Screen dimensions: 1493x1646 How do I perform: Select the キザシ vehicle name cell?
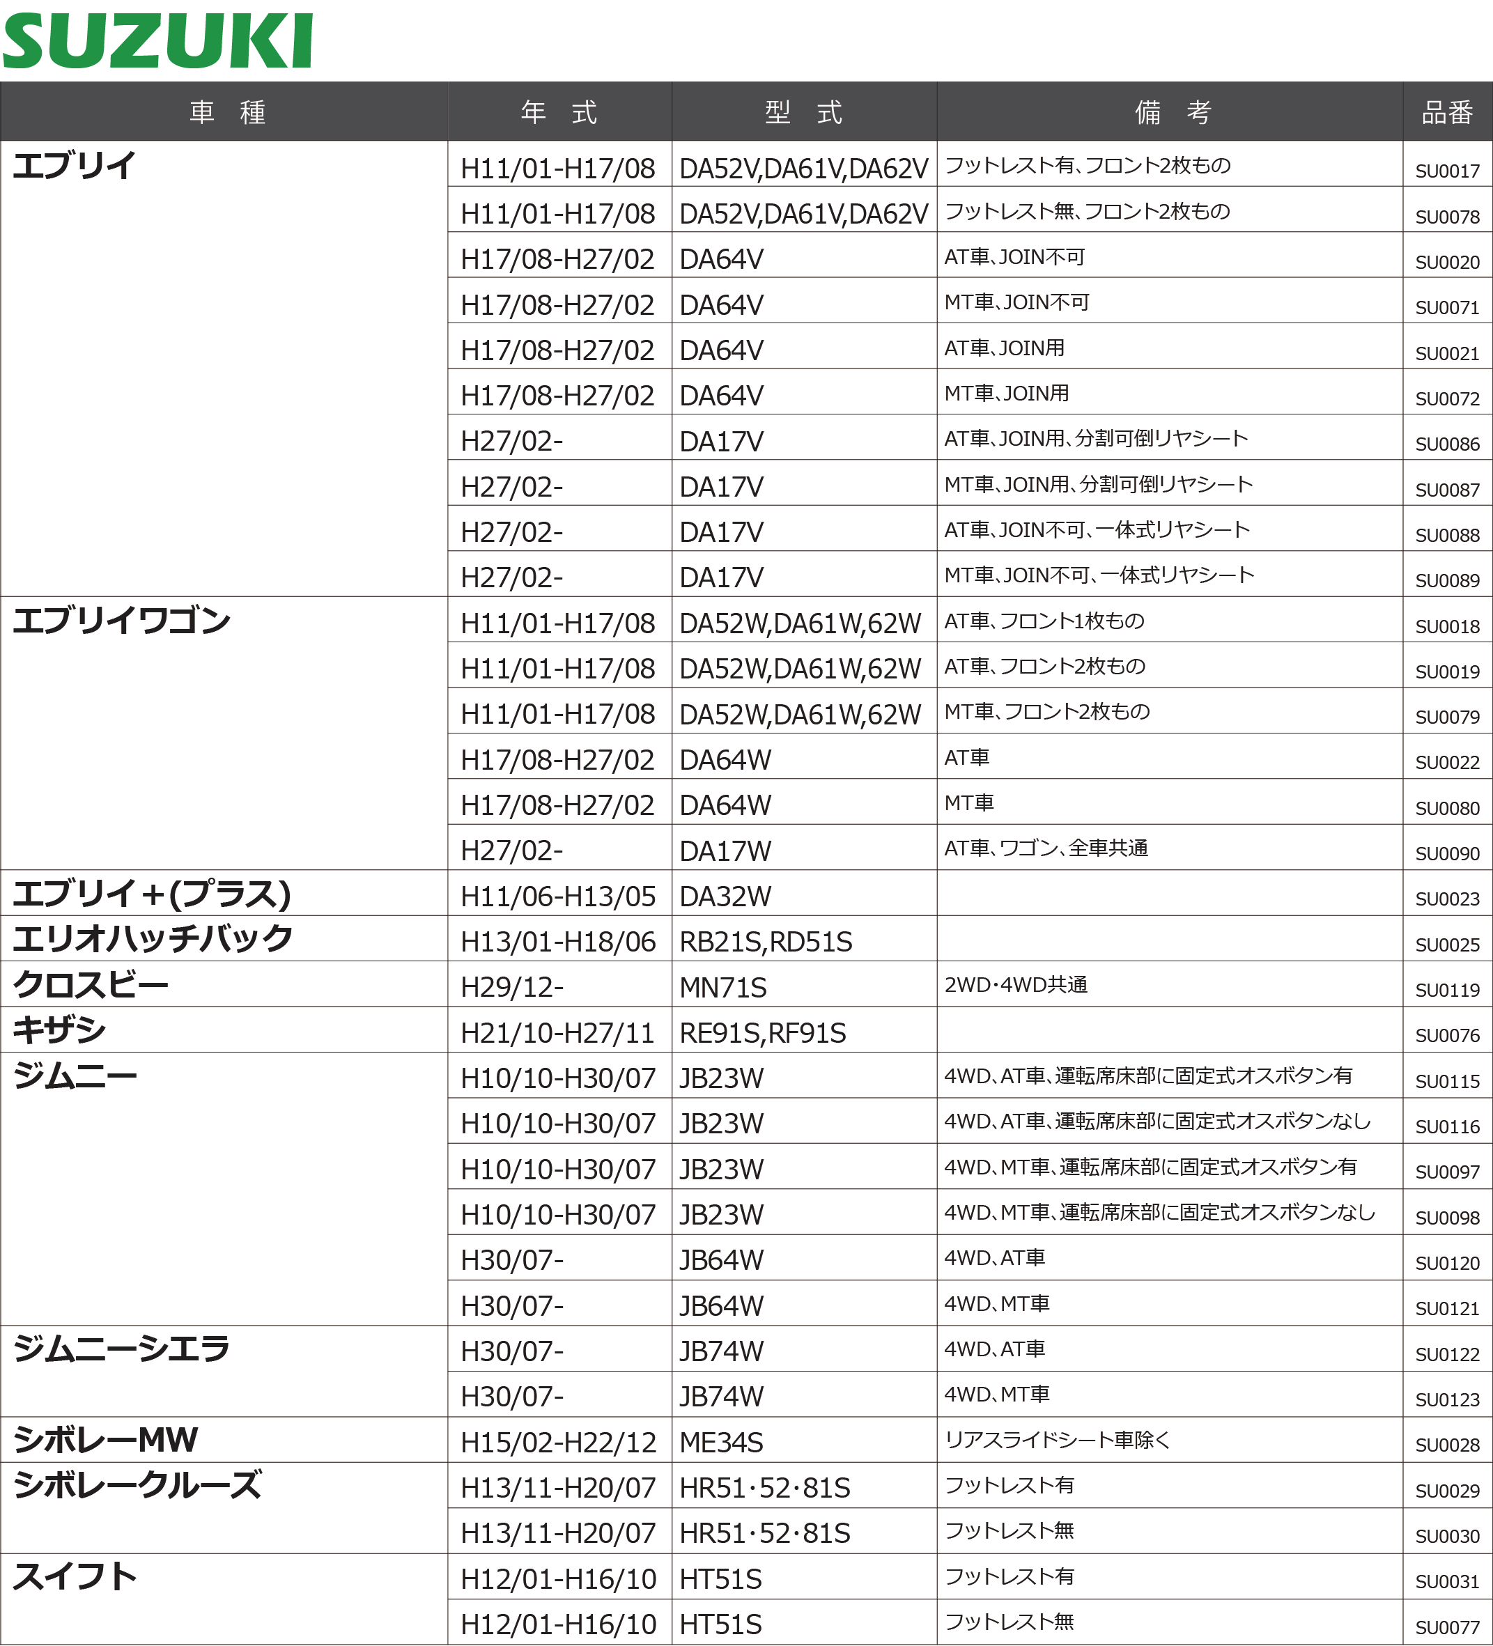59,1030
